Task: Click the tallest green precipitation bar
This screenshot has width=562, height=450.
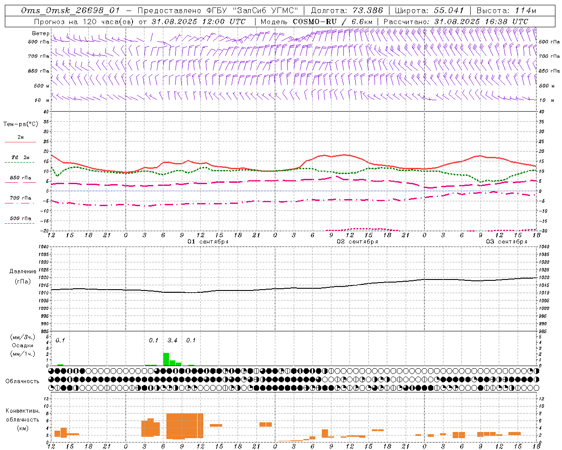Action: pos(166,359)
